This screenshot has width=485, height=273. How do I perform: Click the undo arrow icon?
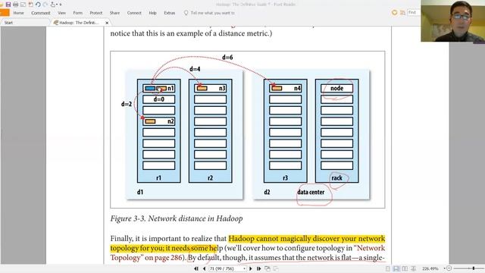coord(38,5)
